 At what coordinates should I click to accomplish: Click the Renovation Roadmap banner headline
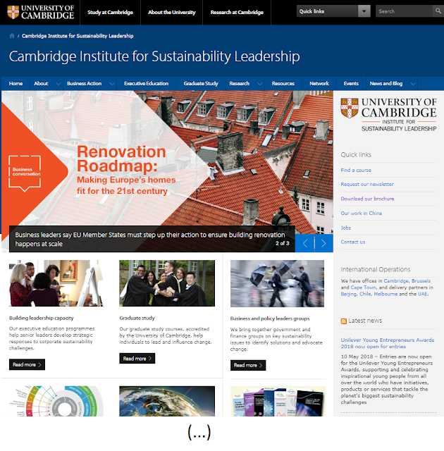(x=121, y=159)
